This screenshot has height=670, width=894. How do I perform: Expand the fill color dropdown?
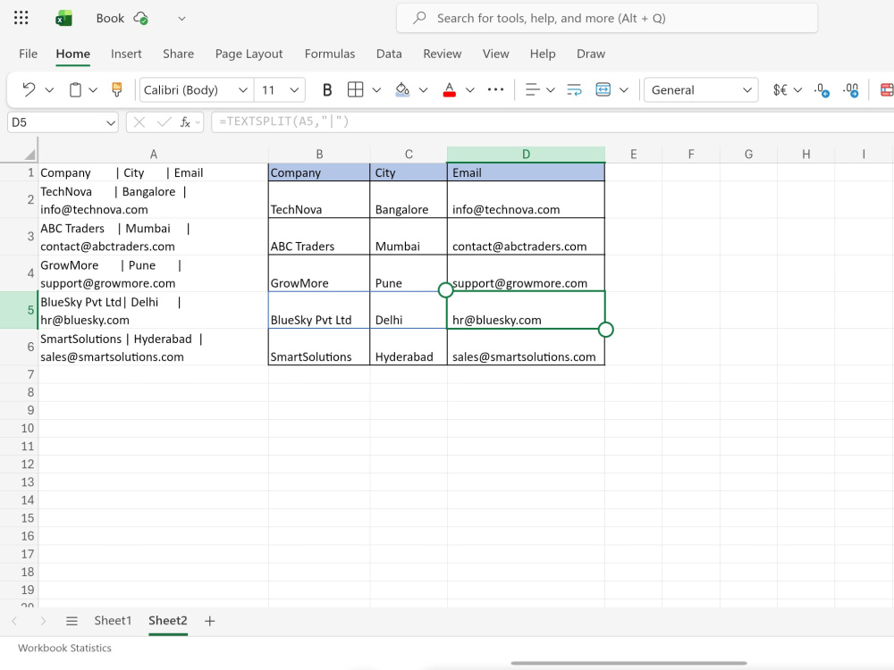pos(424,90)
